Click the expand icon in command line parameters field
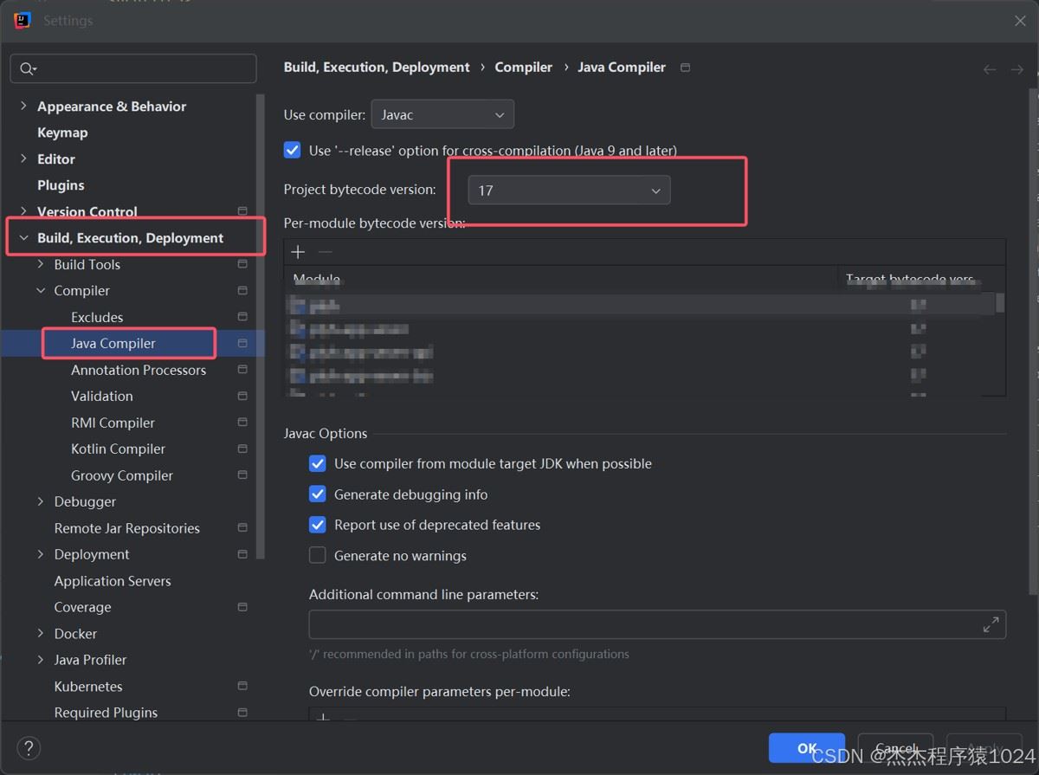Screen dimensions: 1039x775 pyautogui.click(x=991, y=625)
